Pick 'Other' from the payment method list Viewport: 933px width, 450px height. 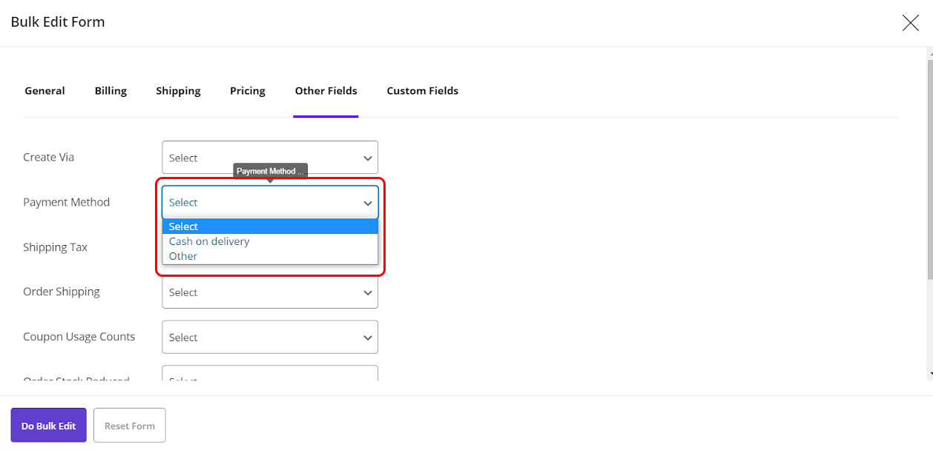pyautogui.click(x=183, y=256)
